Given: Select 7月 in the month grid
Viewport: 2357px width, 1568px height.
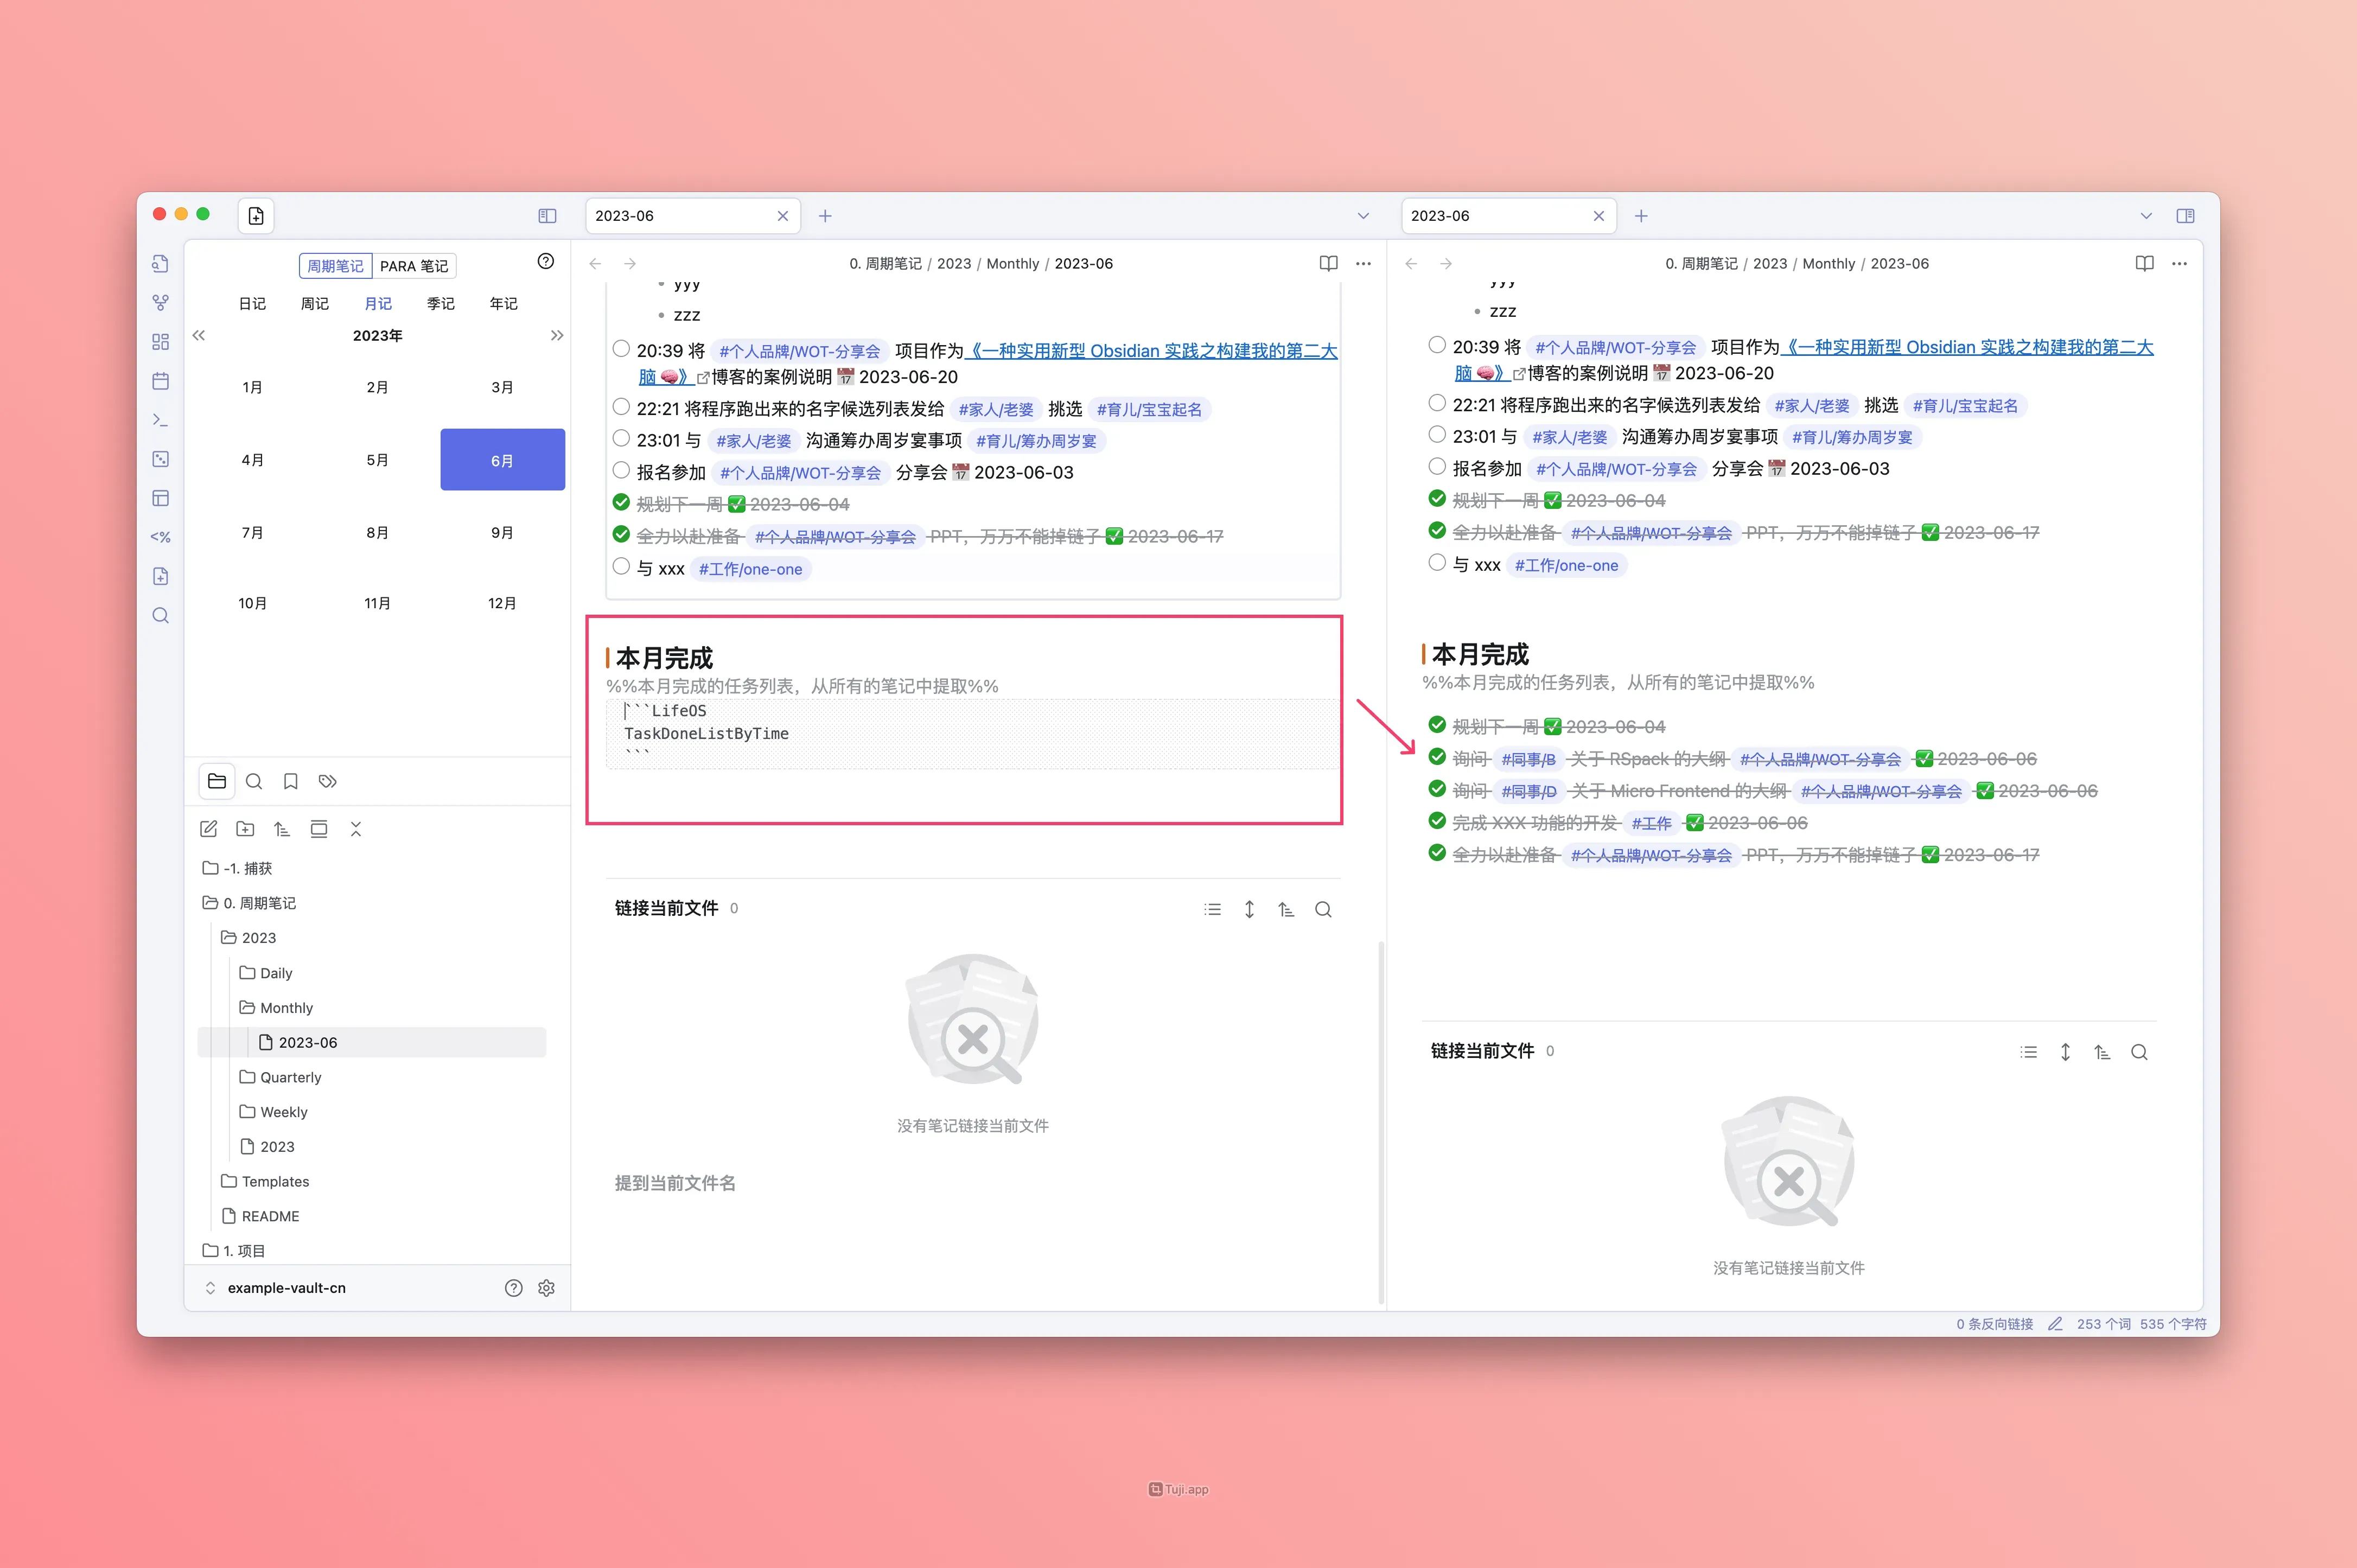Looking at the screenshot, I should click(252, 533).
